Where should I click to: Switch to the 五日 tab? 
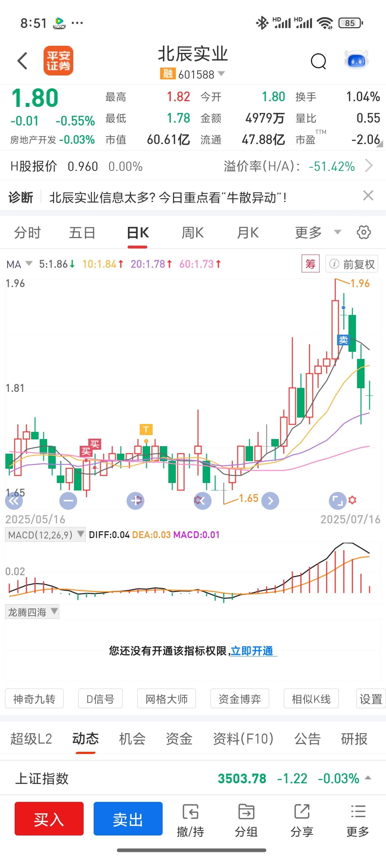pyautogui.click(x=82, y=233)
